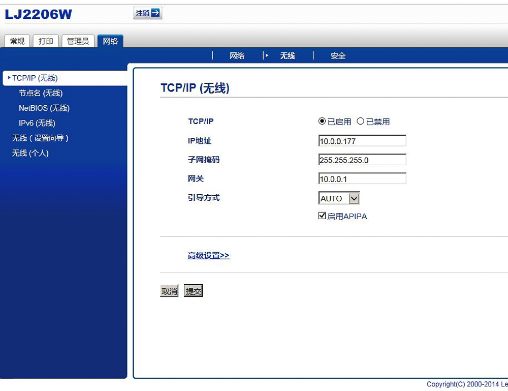Screen dimensions: 508x391
Task: Switch to the 打印 tab
Action: [46, 41]
